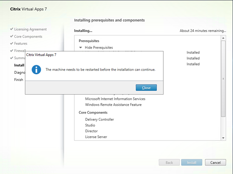Click the vertical scrollbar thumb in the list
Image resolution: width=233 pixels, height=174 pixels.
click(x=223, y=79)
